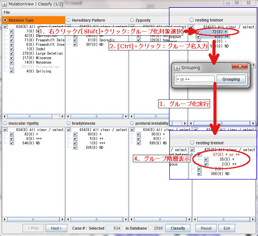Click right scroll arrow in muscular rigidity panel
258x236 pixels.
pyautogui.click(x=62, y=219)
